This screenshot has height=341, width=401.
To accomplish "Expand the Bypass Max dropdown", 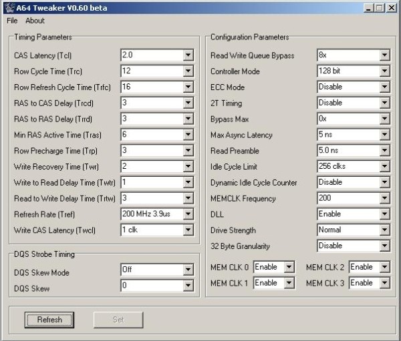I will [x=384, y=119].
